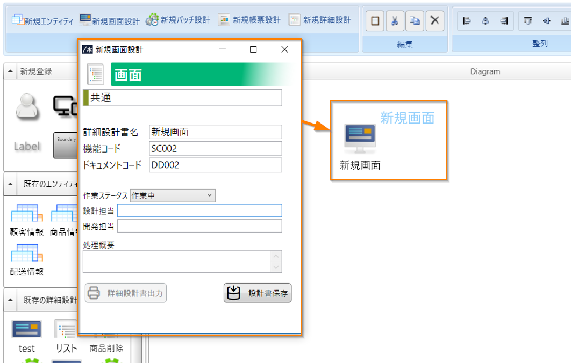This screenshot has height=363, width=571.
Task: Open the 作業ステータス dropdown
Action: tap(172, 195)
